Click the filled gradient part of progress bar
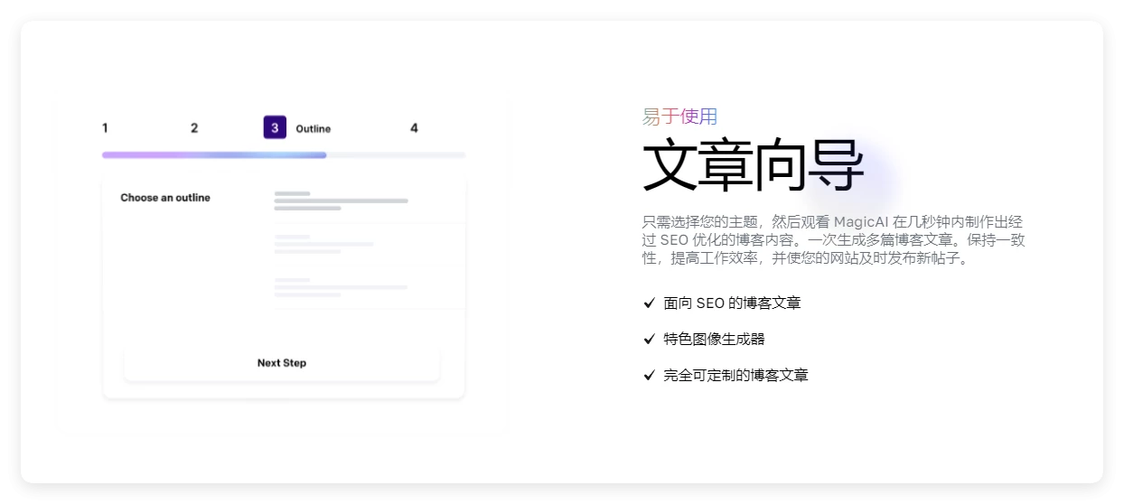 [214, 155]
